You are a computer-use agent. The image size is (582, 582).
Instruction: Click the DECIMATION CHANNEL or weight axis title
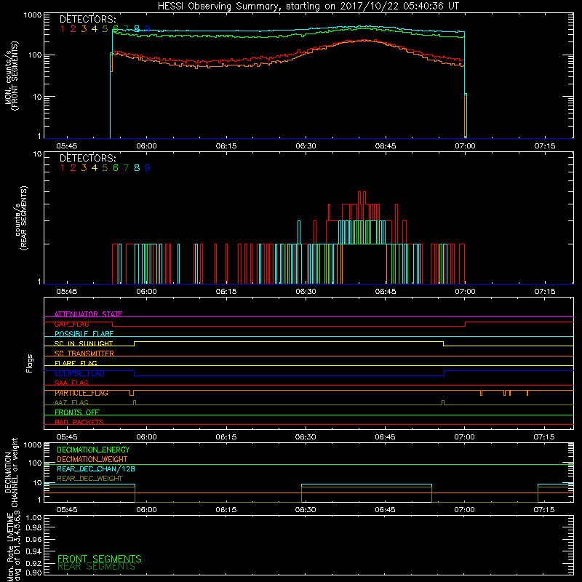(12, 472)
